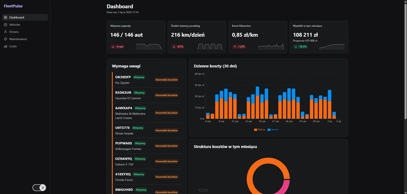The width and height of the screenshot is (407, 194).
Task: Open the Koszt kilometra card
Action: pos(258,37)
